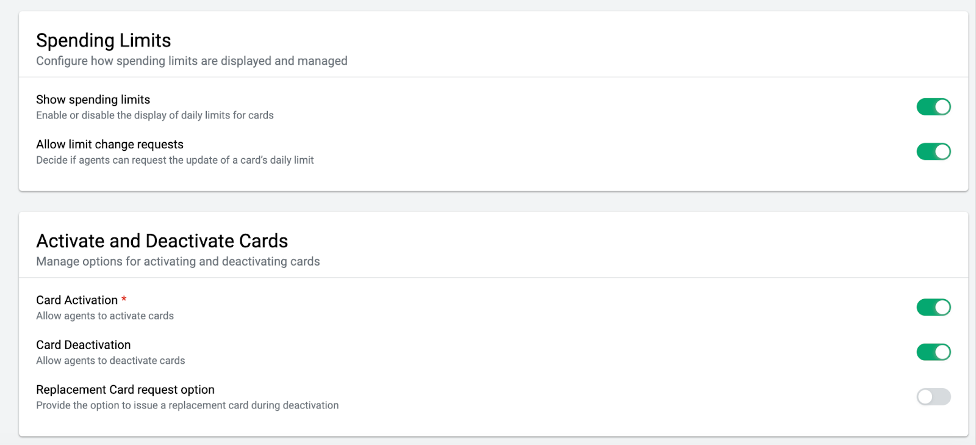The height and width of the screenshot is (445, 976).
Task: Click the 'Allow agents to deactivate cards' description
Action: tap(110, 361)
